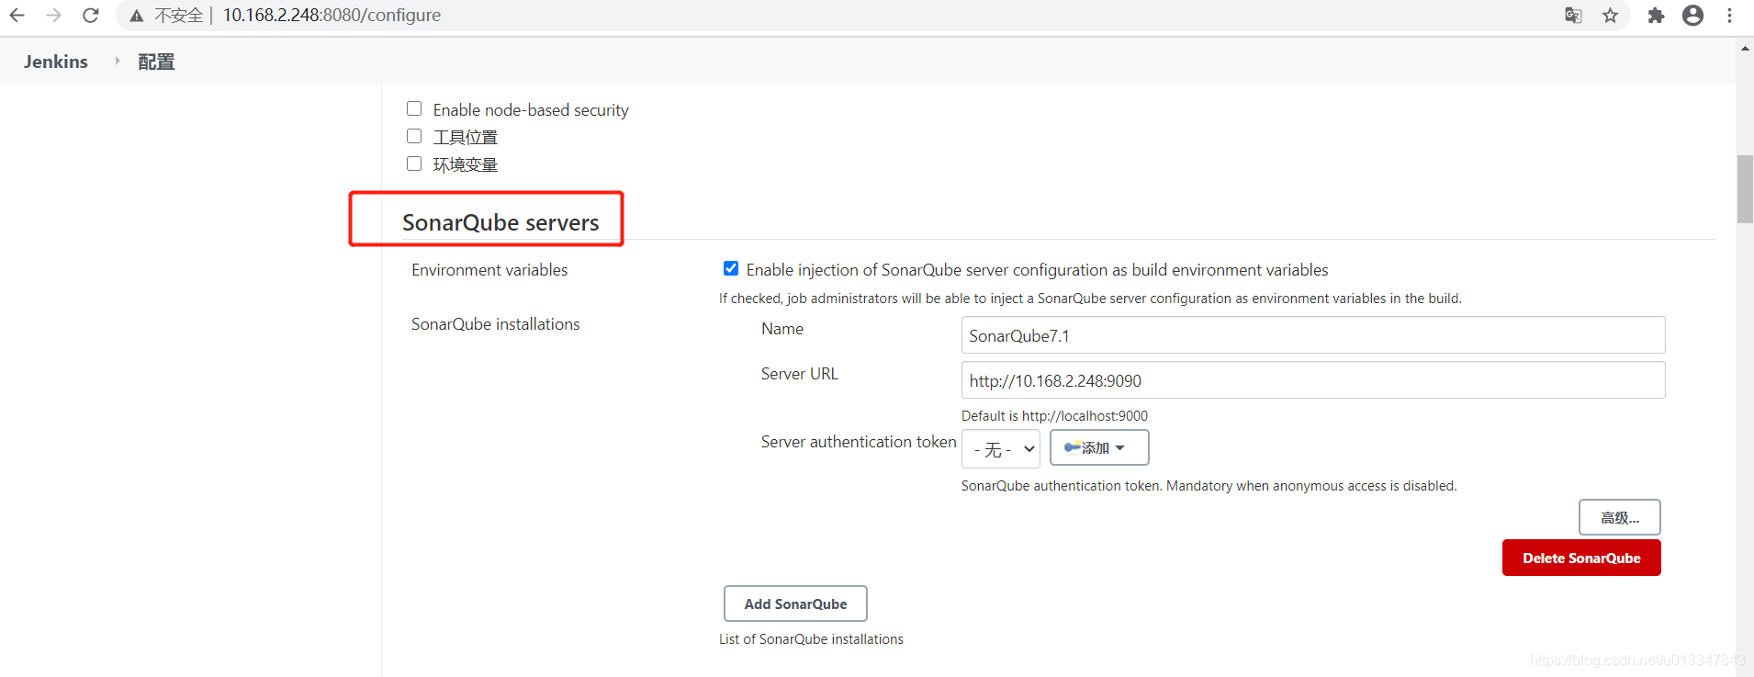The height and width of the screenshot is (677, 1754).
Task: Click the red Delete SonarQube button
Action: tap(1581, 558)
